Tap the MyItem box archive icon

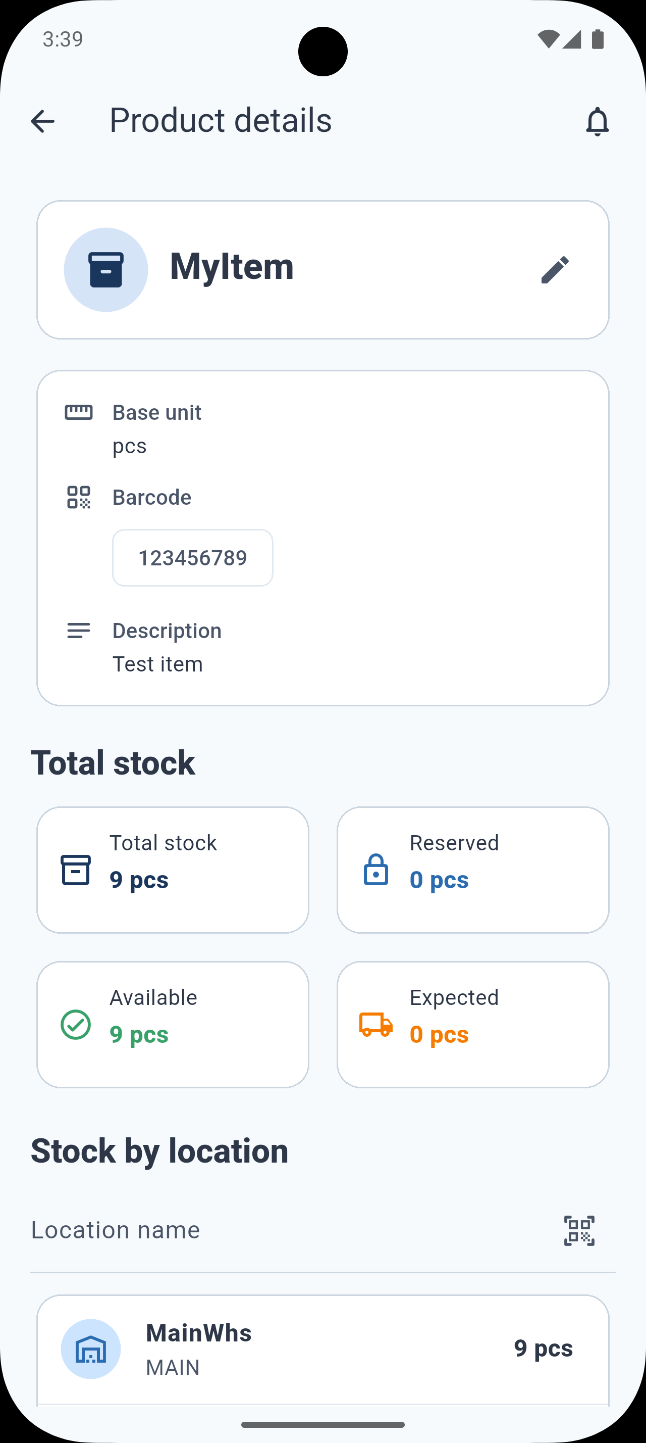click(x=105, y=270)
